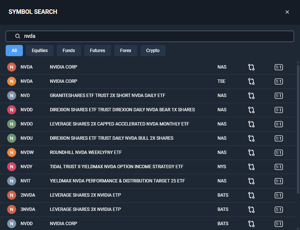Choose ROUNDHILL NVDA WEEKLYPAY ETF
This screenshot has height=230, width=300.
86,152
